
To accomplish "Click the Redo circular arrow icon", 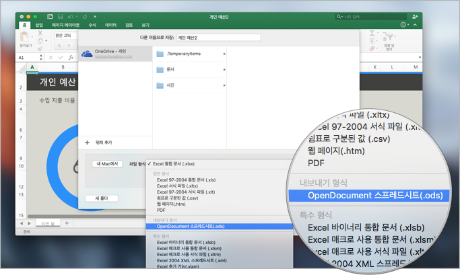I will tap(84, 17).
